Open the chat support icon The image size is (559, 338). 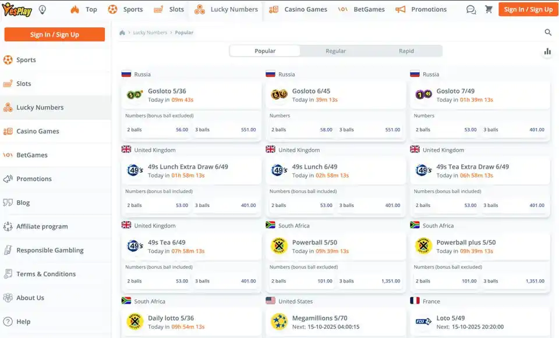(x=471, y=9)
